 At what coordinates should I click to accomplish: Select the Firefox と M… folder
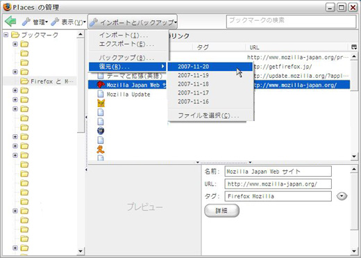pos(47,81)
